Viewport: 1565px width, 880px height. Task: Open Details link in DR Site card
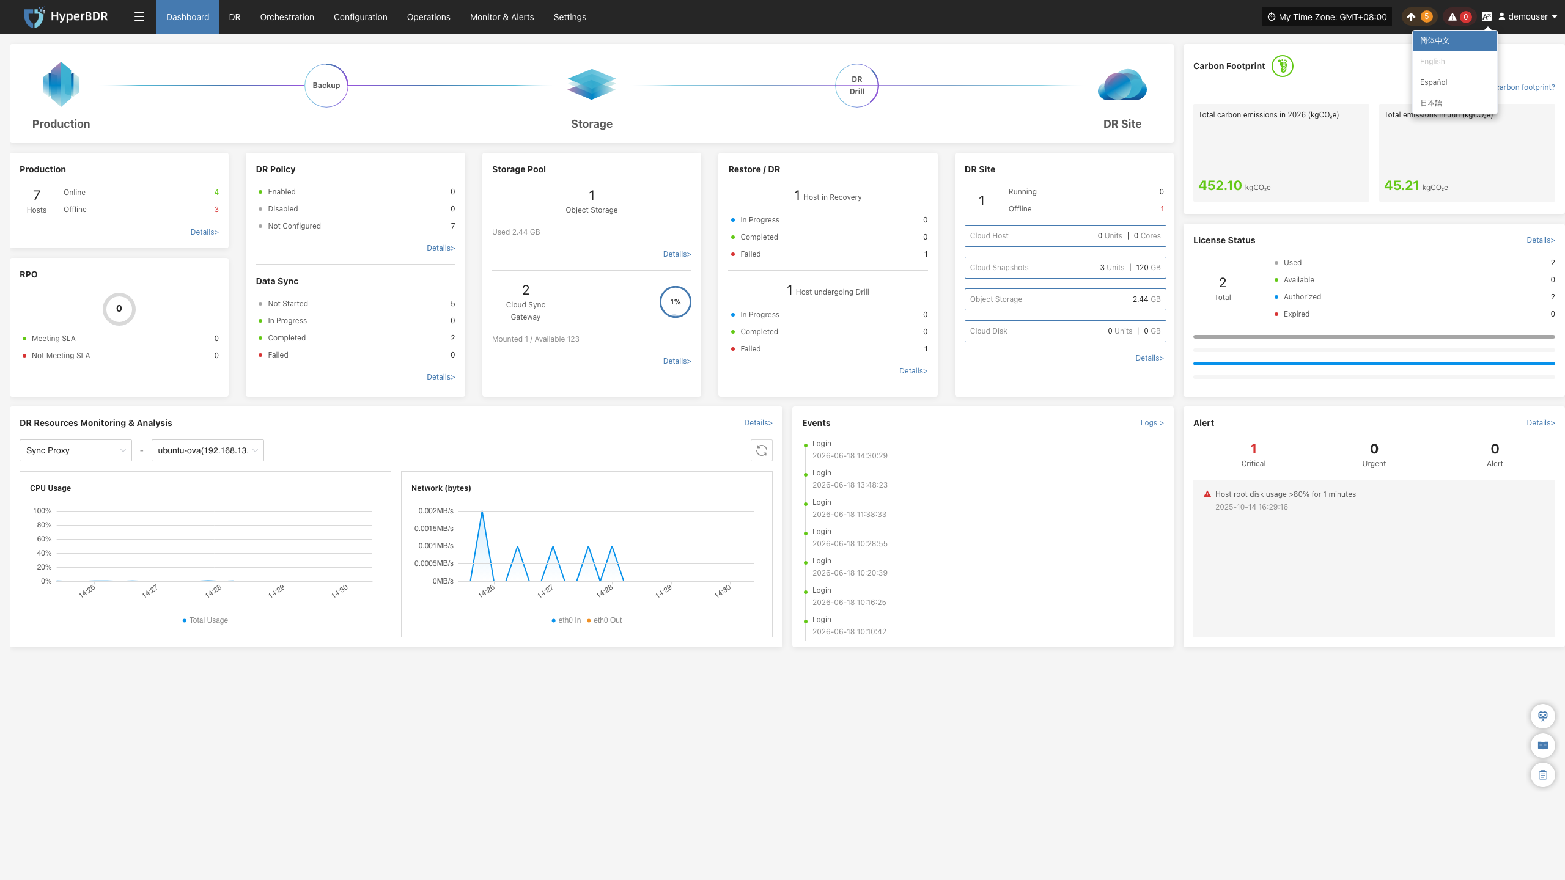pos(1149,358)
